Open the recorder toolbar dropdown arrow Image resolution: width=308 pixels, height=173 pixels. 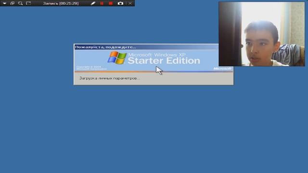click(x=4, y=3)
